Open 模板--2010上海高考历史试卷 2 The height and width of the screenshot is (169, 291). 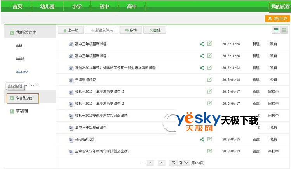(x=100, y=103)
